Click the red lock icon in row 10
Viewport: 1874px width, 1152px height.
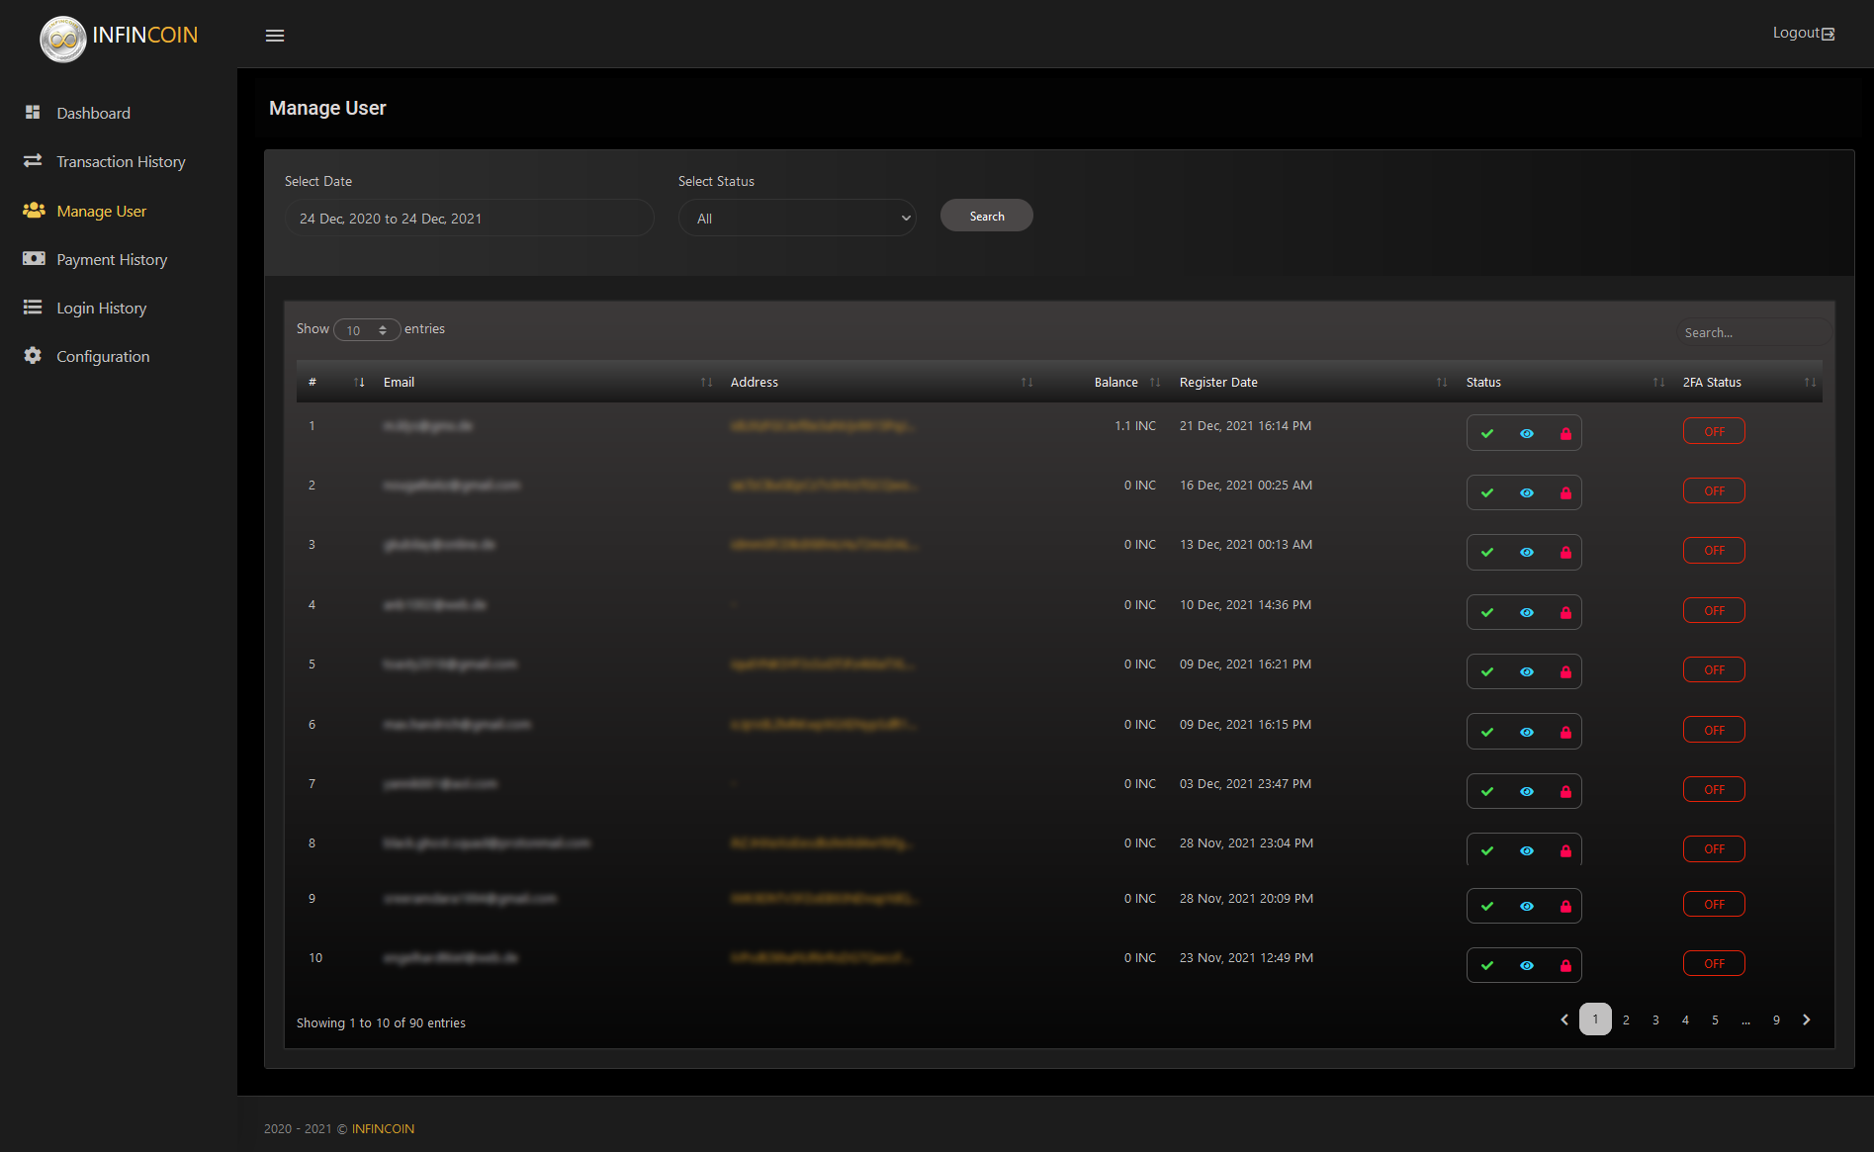[1565, 965]
